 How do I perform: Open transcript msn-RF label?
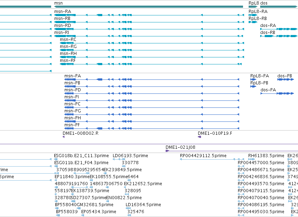[x=68, y=61]
